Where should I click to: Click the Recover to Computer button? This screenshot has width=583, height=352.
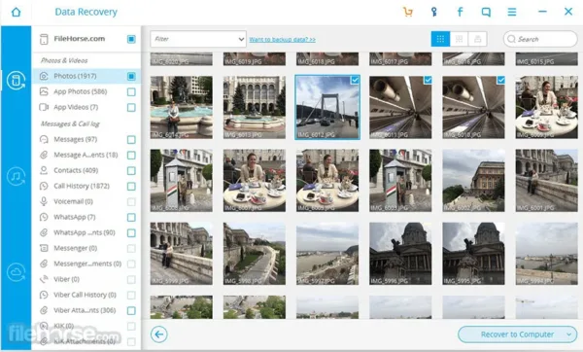point(517,334)
